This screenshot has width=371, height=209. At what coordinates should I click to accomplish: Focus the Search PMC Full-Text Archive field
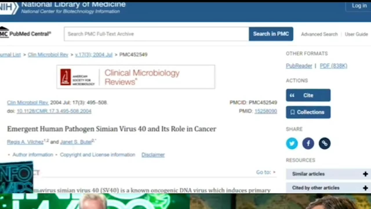coord(157,34)
